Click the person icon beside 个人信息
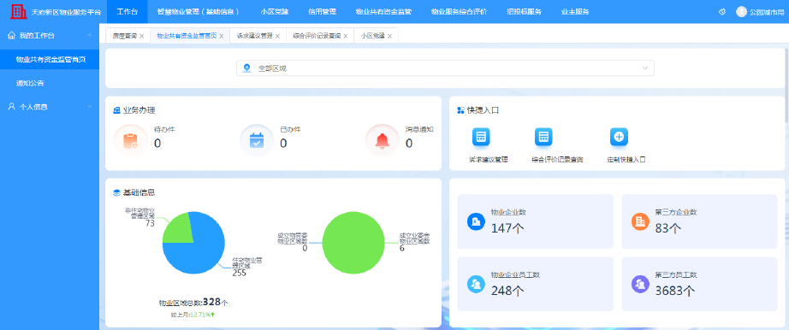789x330 pixels. (x=12, y=107)
